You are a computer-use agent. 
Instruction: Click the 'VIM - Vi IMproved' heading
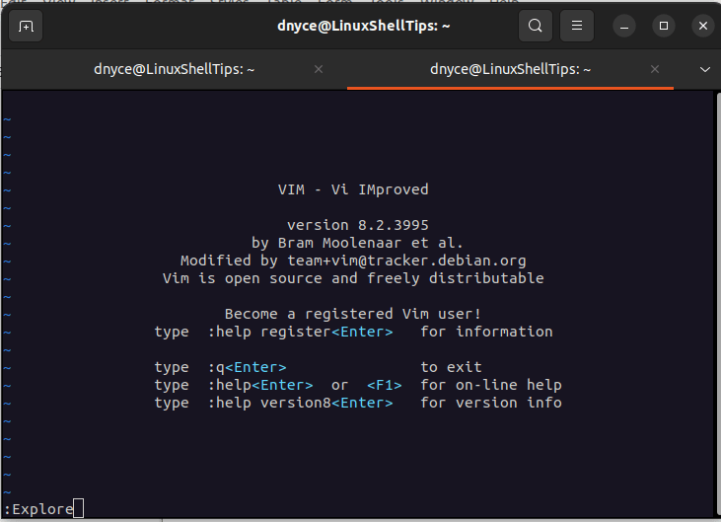[x=353, y=189]
